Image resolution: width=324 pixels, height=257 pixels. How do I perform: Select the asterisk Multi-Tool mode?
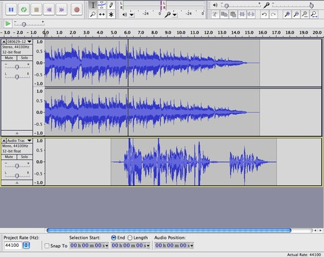click(111, 14)
